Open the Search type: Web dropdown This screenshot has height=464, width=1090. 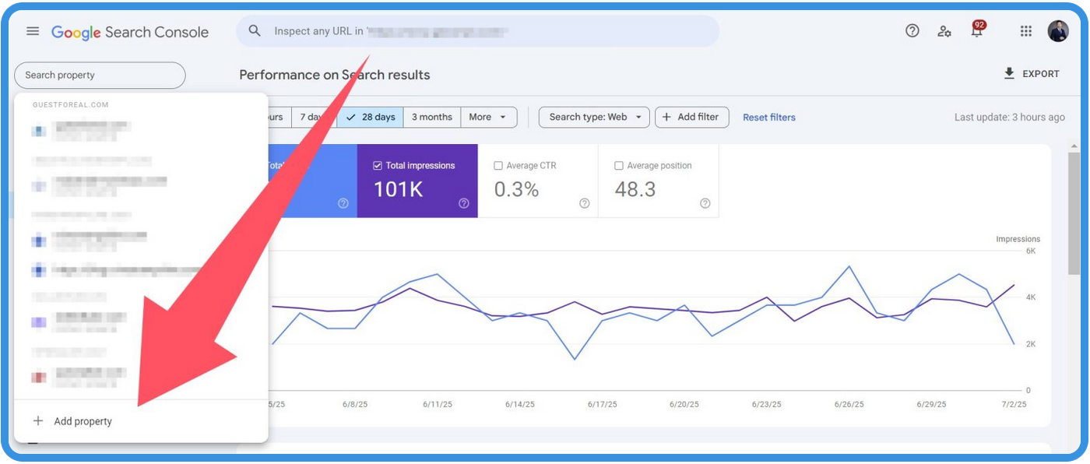pyautogui.click(x=593, y=117)
